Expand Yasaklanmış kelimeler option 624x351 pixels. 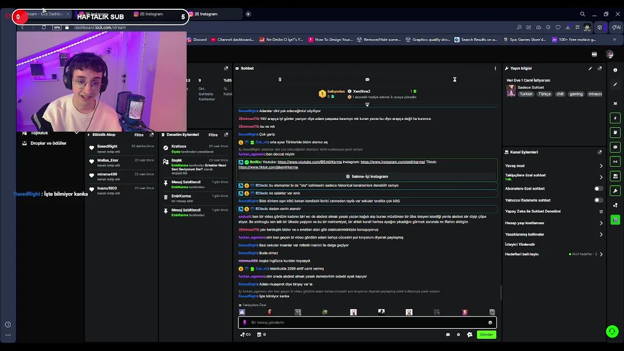[x=601, y=234]
